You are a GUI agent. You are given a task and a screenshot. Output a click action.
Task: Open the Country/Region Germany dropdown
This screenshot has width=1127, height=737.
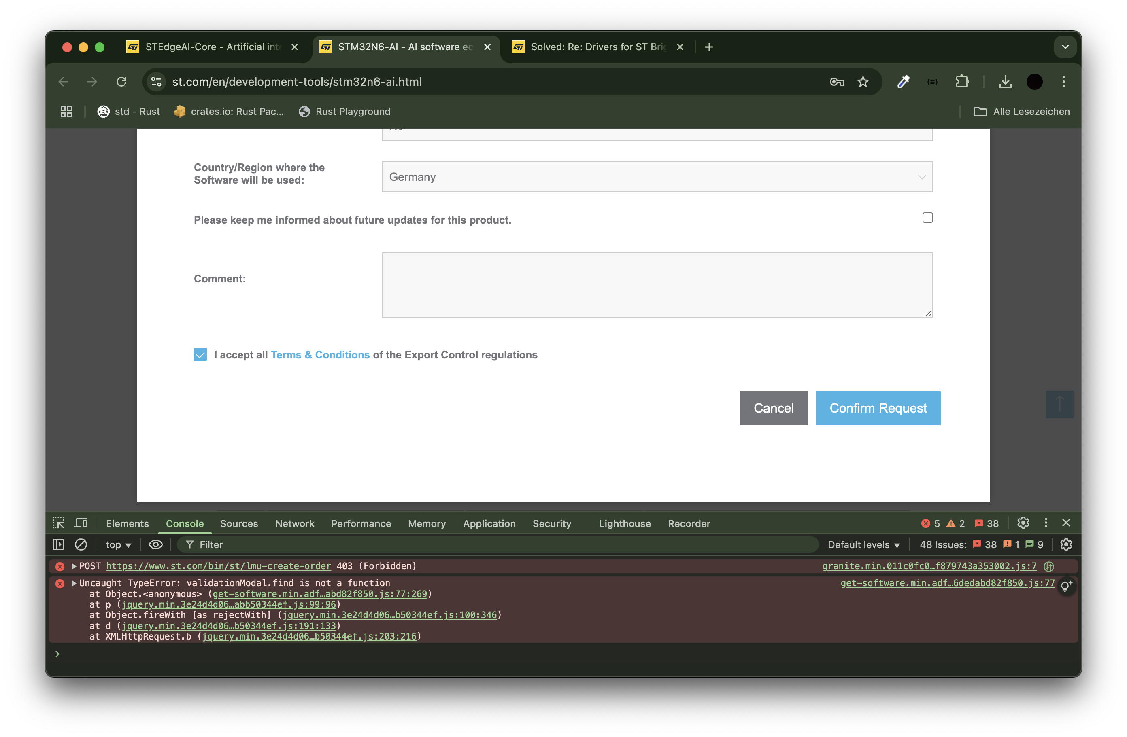click(x=657, y=177)
